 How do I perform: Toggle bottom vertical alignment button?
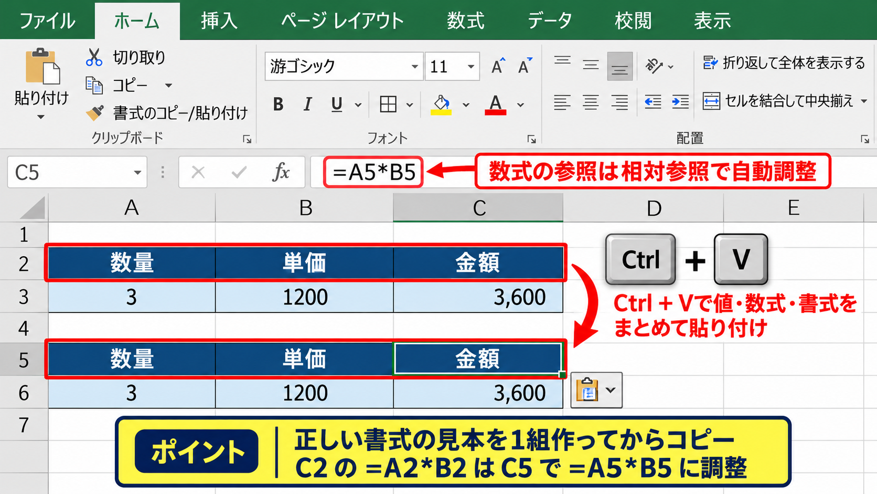point(619,66)
